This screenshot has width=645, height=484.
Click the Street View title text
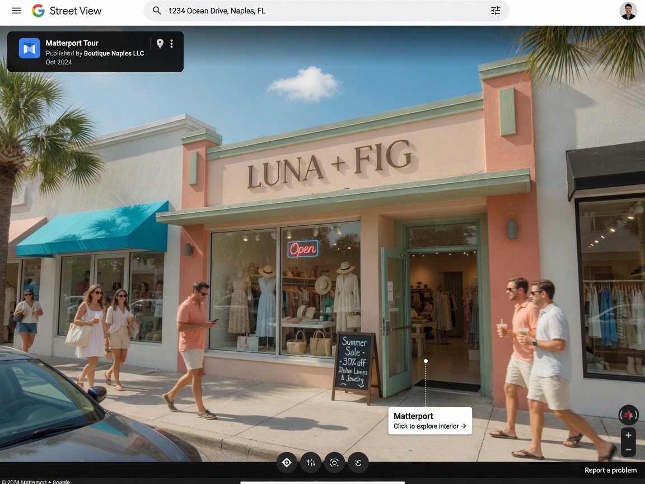[x=75, y=11]
